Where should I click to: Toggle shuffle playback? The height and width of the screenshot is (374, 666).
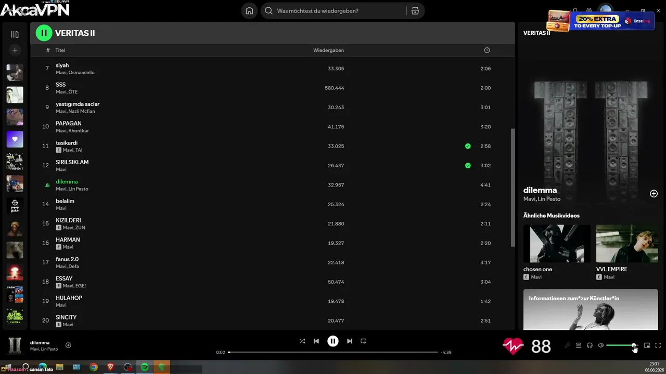302,341
